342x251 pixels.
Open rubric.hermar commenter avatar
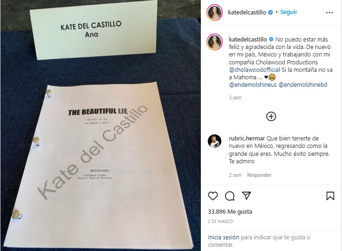(x=215, y=141)
